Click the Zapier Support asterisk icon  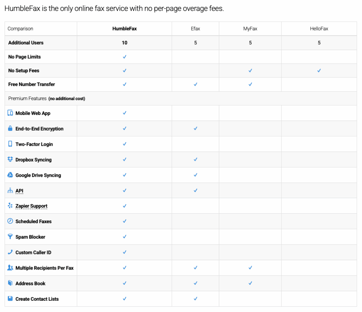[x=10, y=206]
